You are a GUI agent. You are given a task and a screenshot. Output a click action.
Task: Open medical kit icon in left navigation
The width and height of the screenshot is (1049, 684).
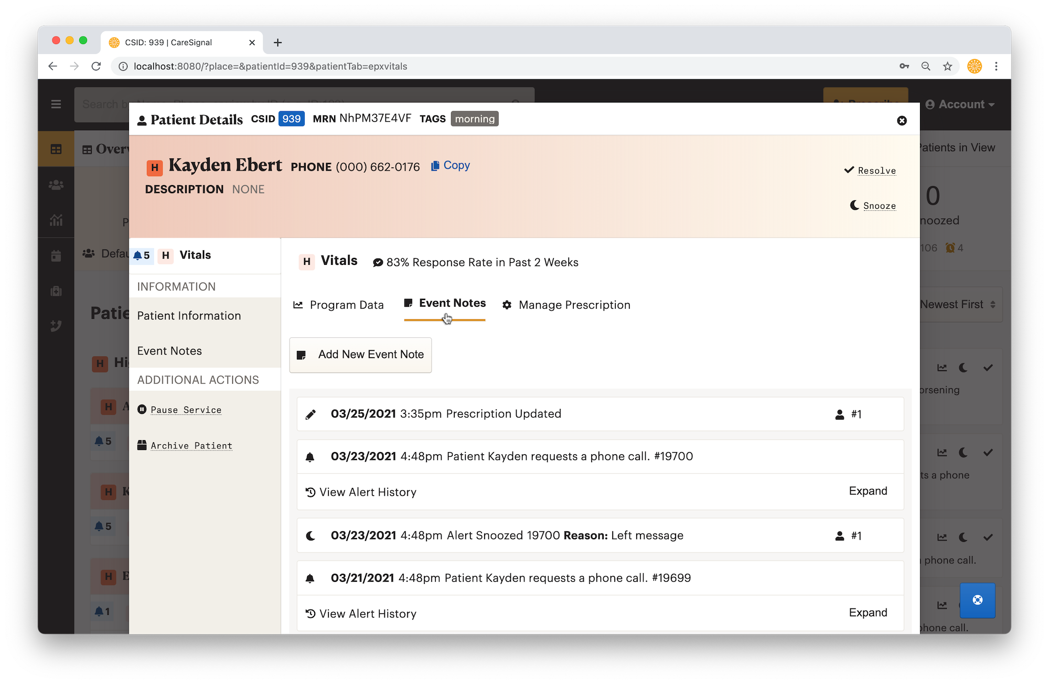56,291
